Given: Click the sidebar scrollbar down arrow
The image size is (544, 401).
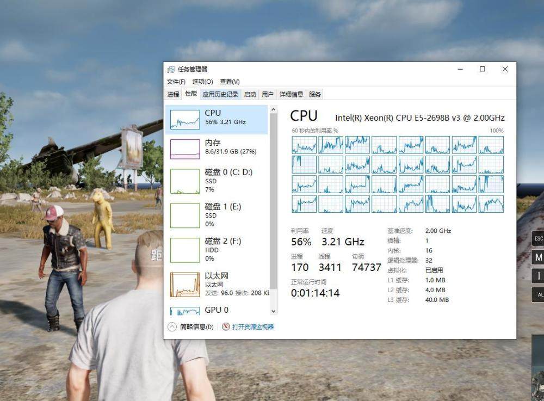Looking at the screenshot, I should [x=274, y=311].
